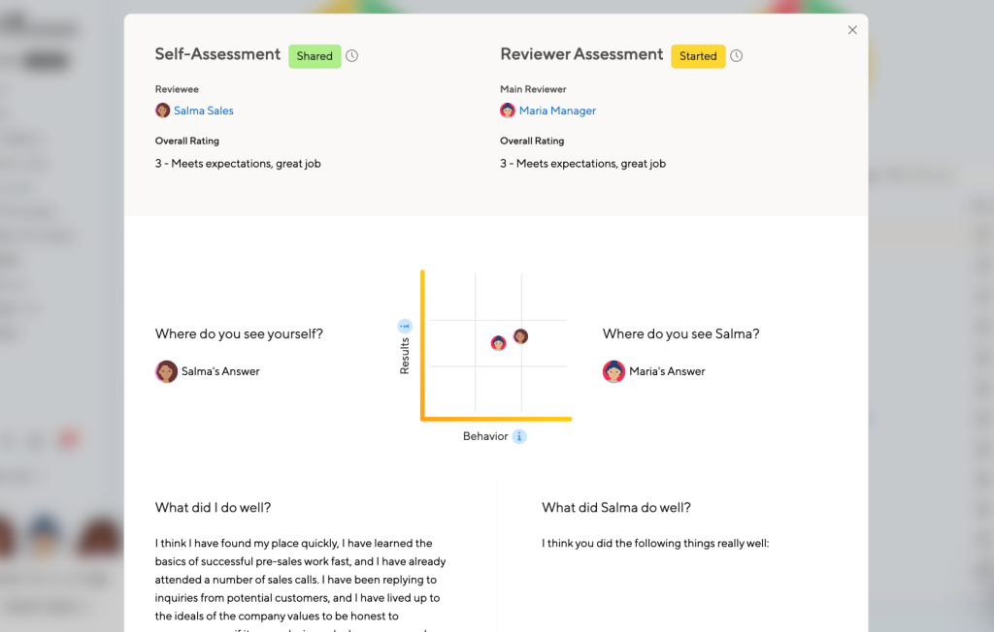Viewport: 994px width, 632px height.
Task: Click Salma Sales avatar beside reviewee name
Action: 163,111
